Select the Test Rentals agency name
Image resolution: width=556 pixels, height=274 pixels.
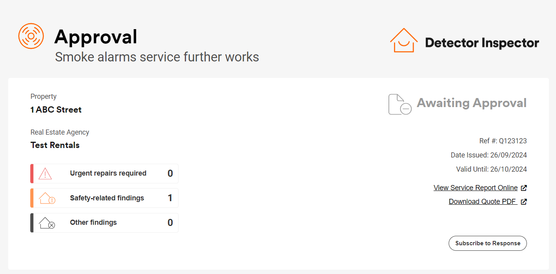(55, 145)
